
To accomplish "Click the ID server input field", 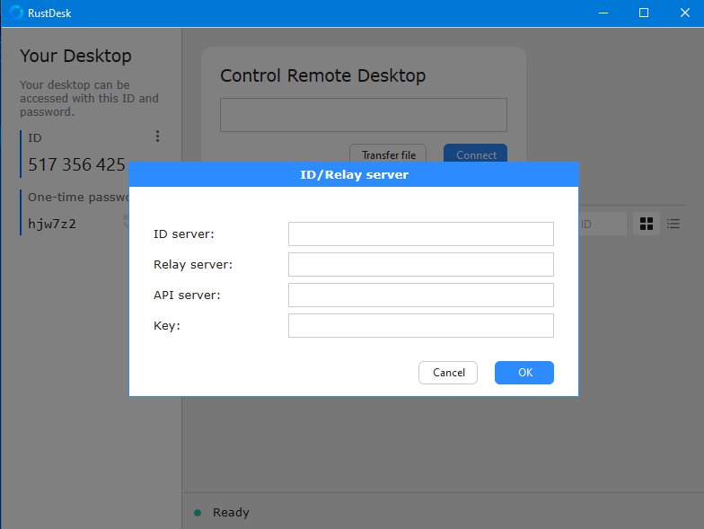I will point(420,234).
